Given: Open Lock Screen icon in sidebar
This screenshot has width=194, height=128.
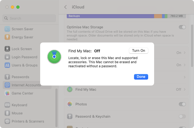Looking at the screenshot, I should (x=7, y=49).
